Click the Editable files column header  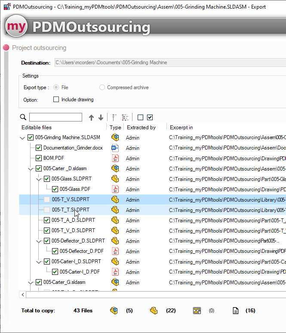click(x=37, y=128)
